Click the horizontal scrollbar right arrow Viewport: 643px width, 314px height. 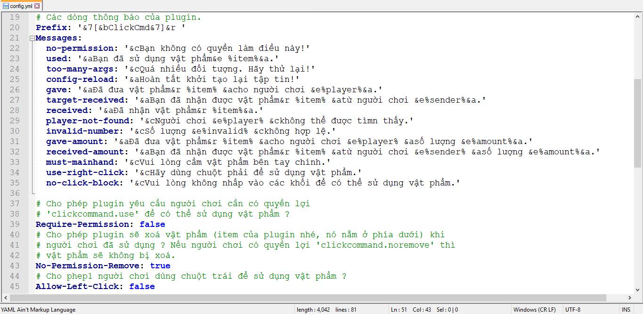630,298
